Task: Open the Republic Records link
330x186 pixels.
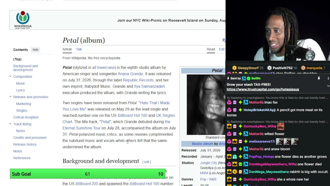Action: [138, 80]
